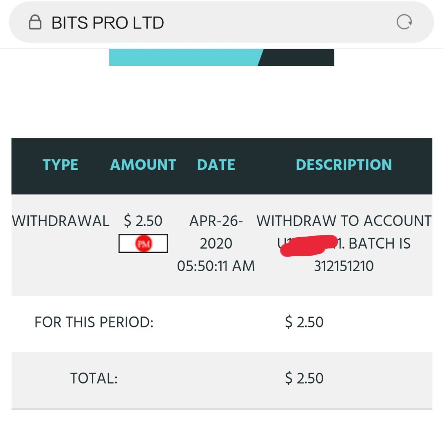The width and height of the screenshot is (443, 433).
Task: Click the AMOUNT column header
Action: click(143, 165)
